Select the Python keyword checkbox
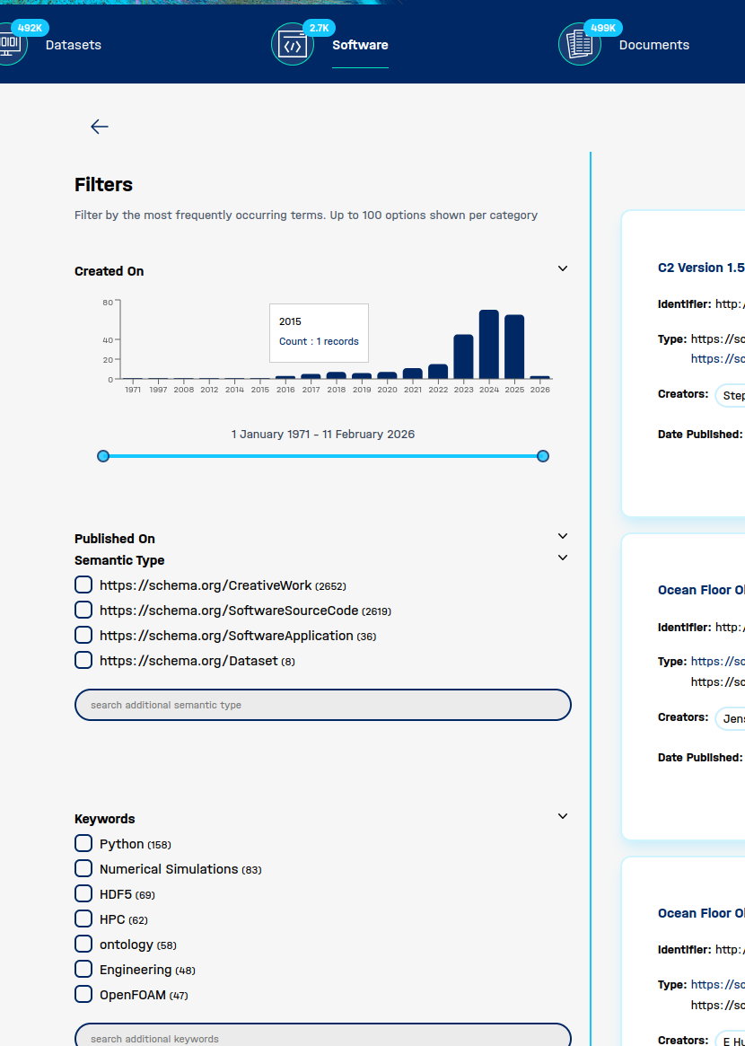 point(83,843)
